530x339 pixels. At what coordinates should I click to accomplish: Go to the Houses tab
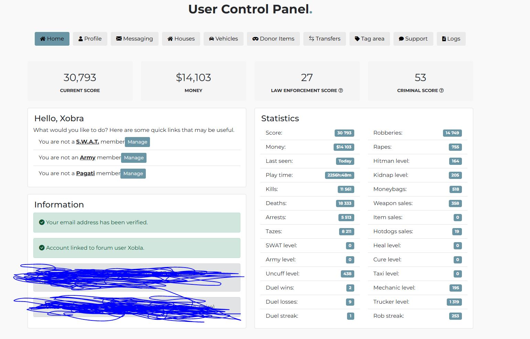pyautogui.click(x=181, y=39)
